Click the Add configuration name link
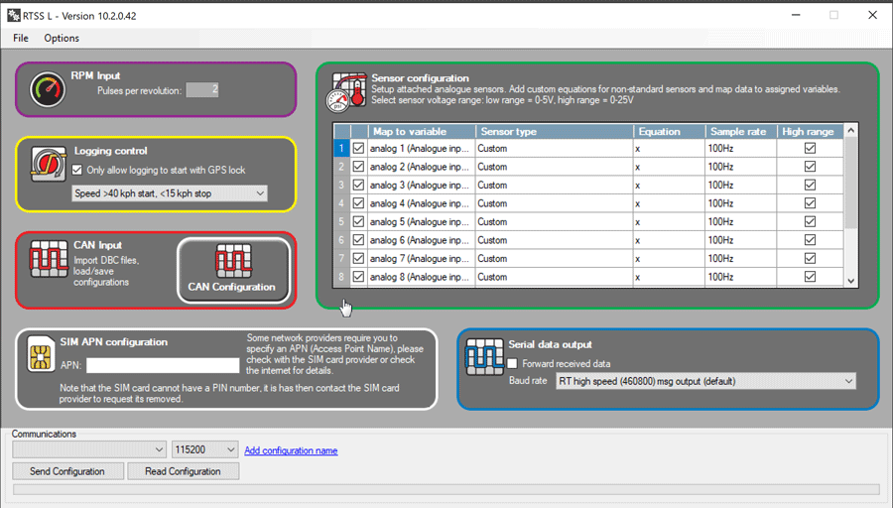The height and width of the screenshot is (508, 893). coord(291,450)
